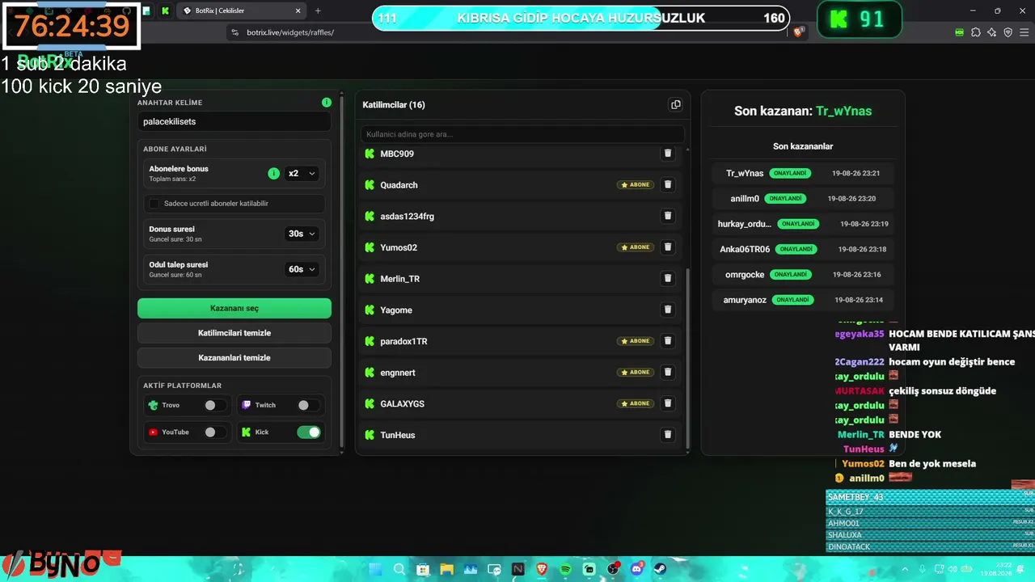Click the Windows Start button

pyautogui.click(x=375, y=569)
